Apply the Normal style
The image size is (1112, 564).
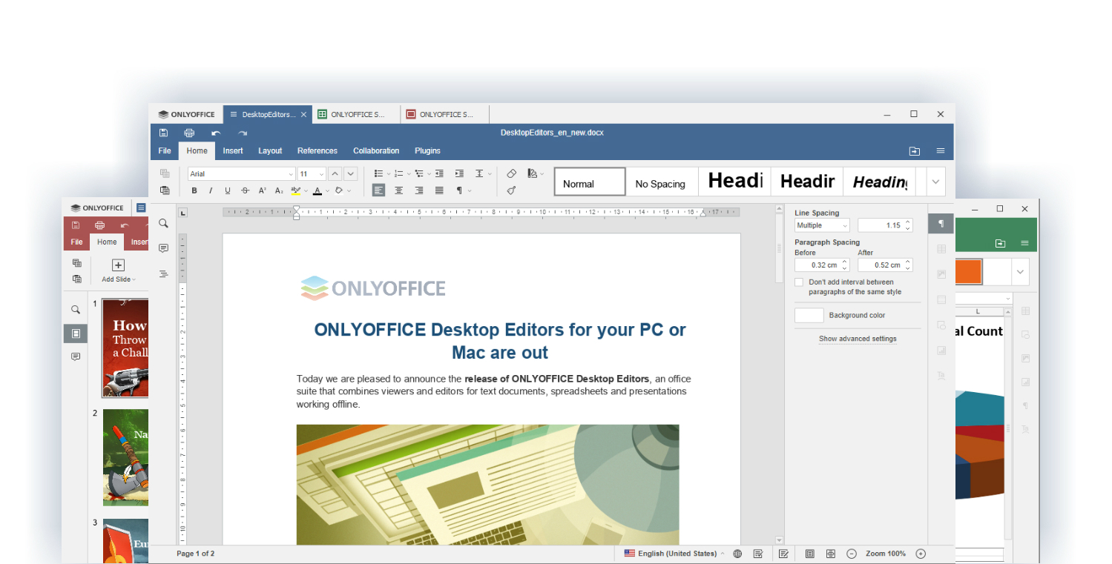(590, 182)
